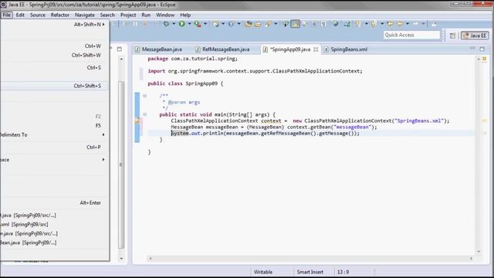Image resolution: width=494 pixels, height=278 pixels.
Task: Choose the highlighted Ctrl+Shift+S Save All entry
Action: point(55,86)
